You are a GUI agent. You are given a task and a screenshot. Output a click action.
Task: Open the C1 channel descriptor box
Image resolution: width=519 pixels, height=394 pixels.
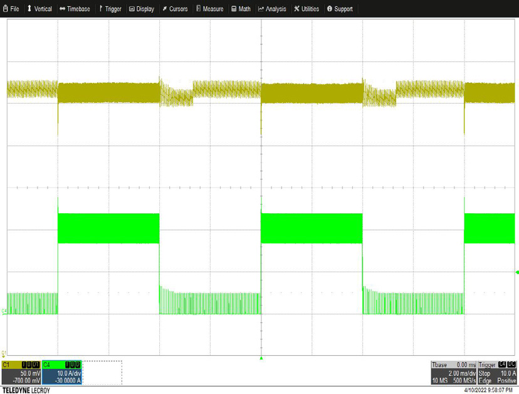pos(21,372)
